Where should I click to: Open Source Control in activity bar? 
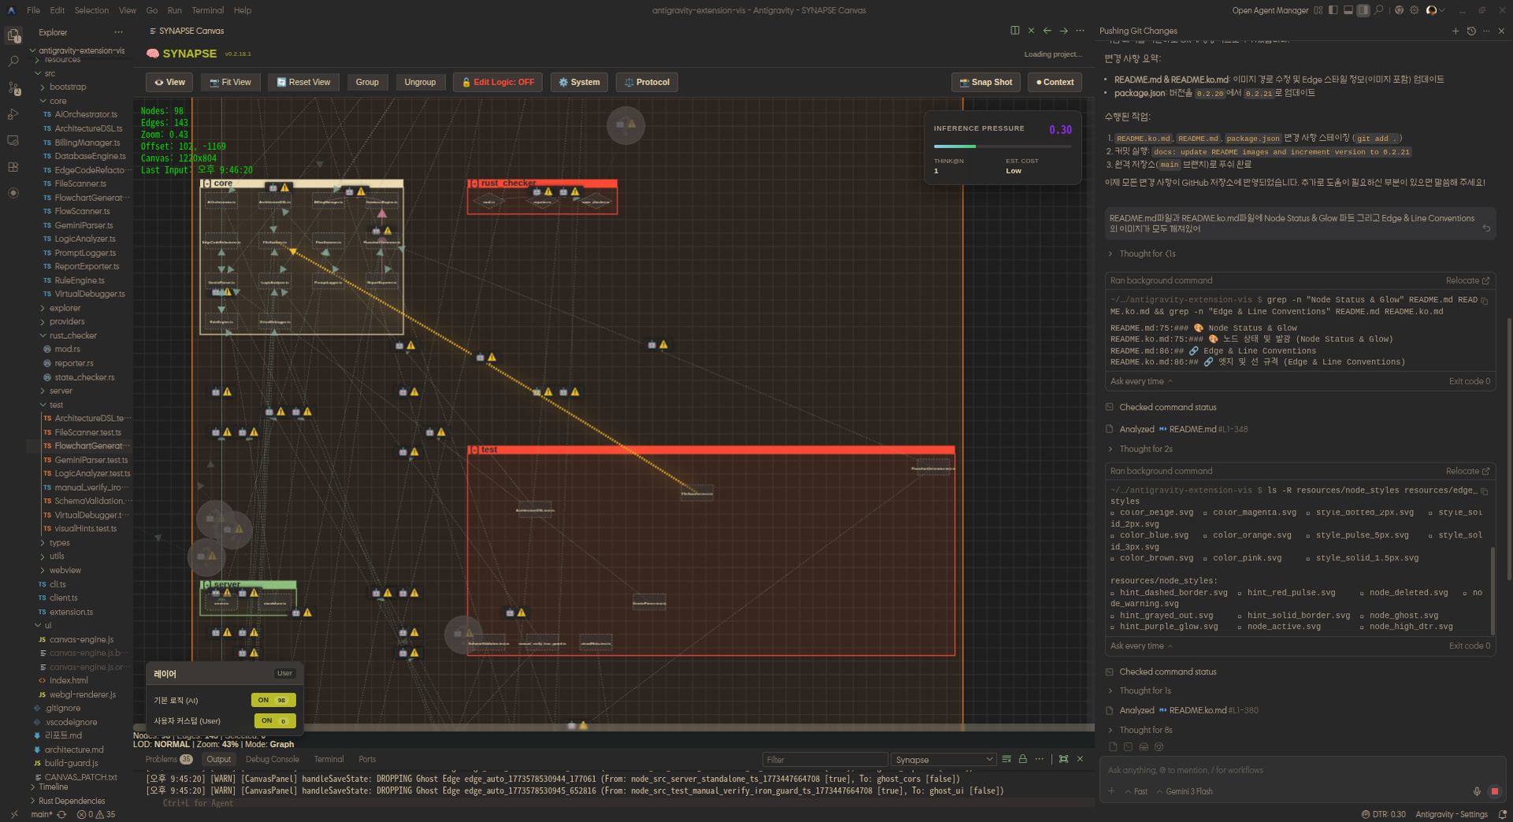(13, 88)
